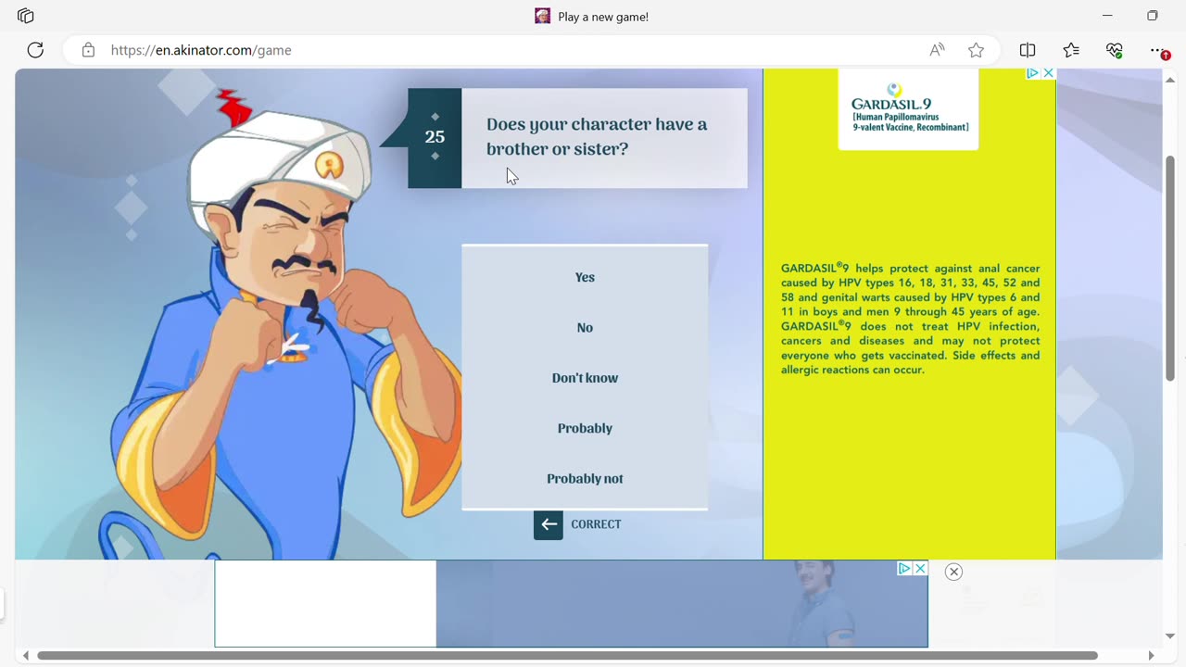Open split screen icon
The height and width of the screenshot is (667, 1186).
pos(1028,50)
